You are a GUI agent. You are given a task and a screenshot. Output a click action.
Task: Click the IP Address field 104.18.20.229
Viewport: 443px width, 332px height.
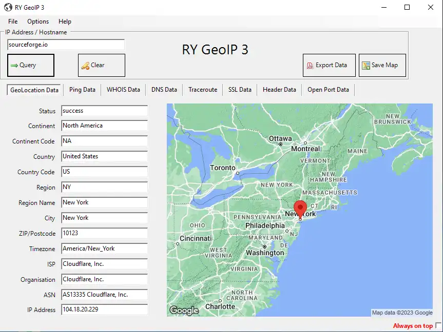click(104, 309)
